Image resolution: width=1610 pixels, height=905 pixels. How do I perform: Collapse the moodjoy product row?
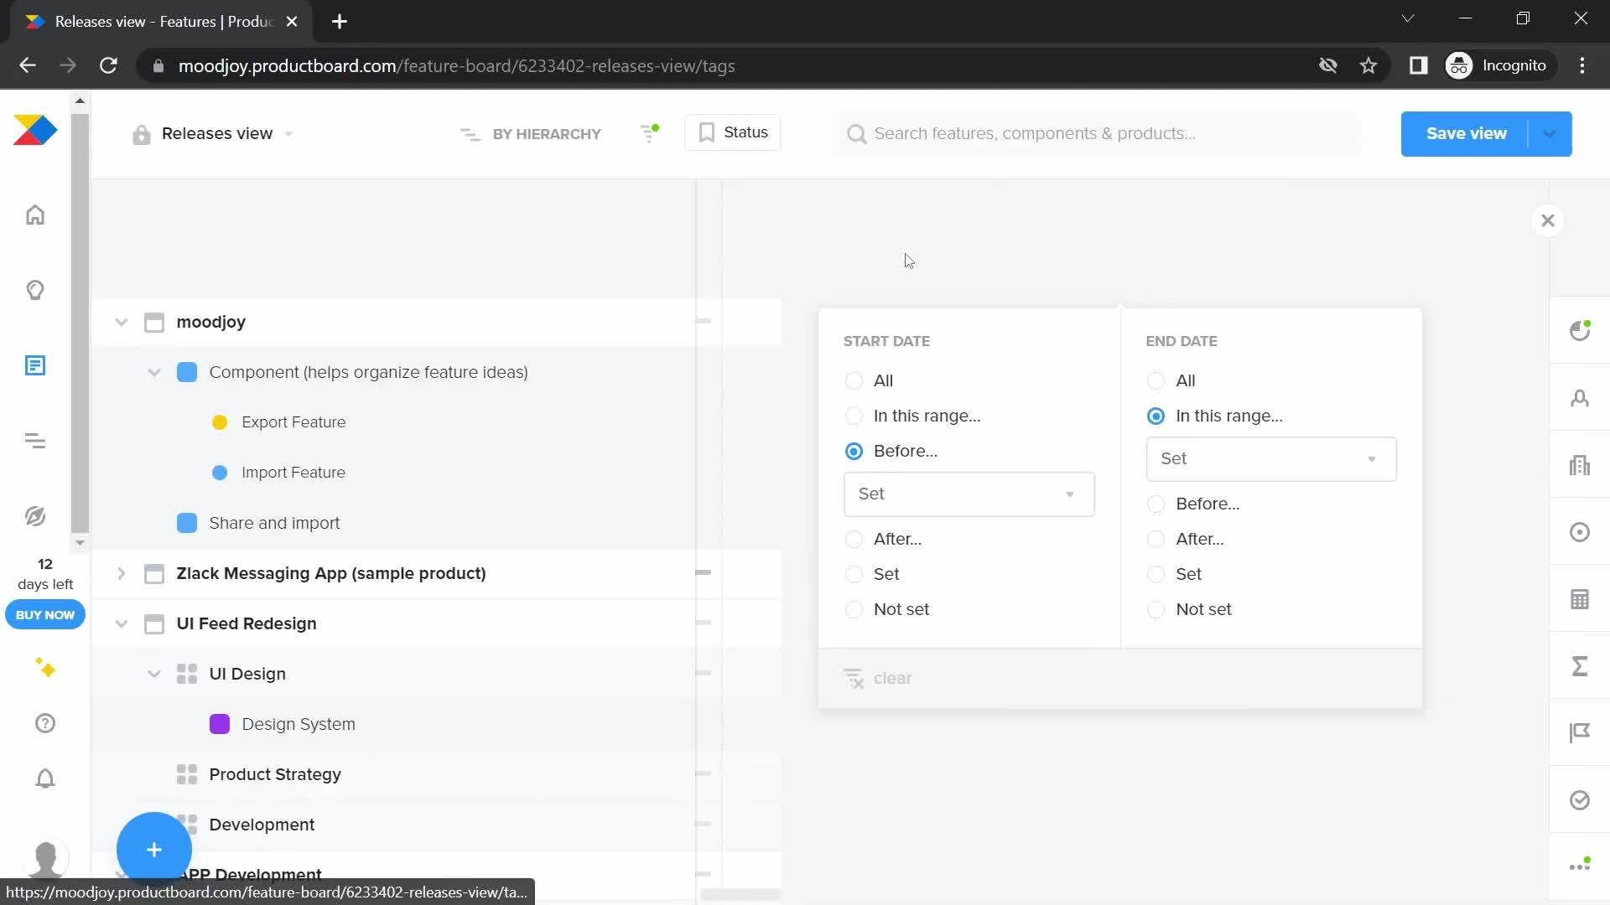(122, 322)
